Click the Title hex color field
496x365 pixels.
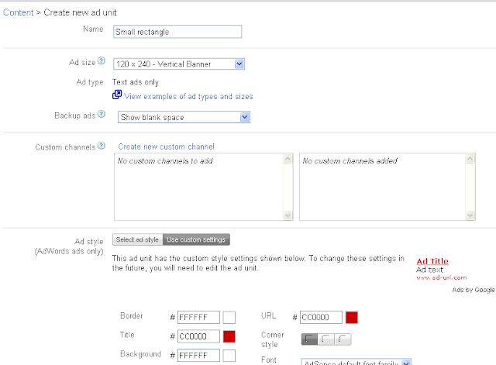(x=198, y=336)
